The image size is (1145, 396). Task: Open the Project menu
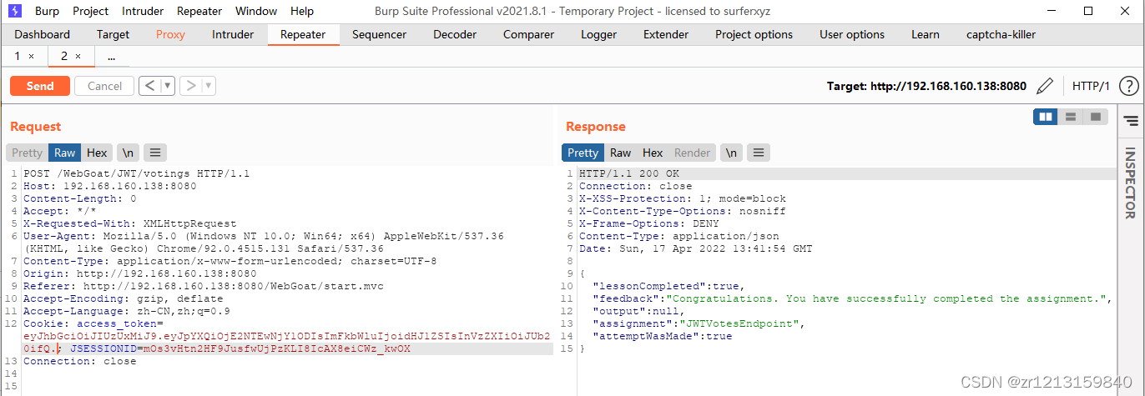pyautogui.click(x=91, y=11)
